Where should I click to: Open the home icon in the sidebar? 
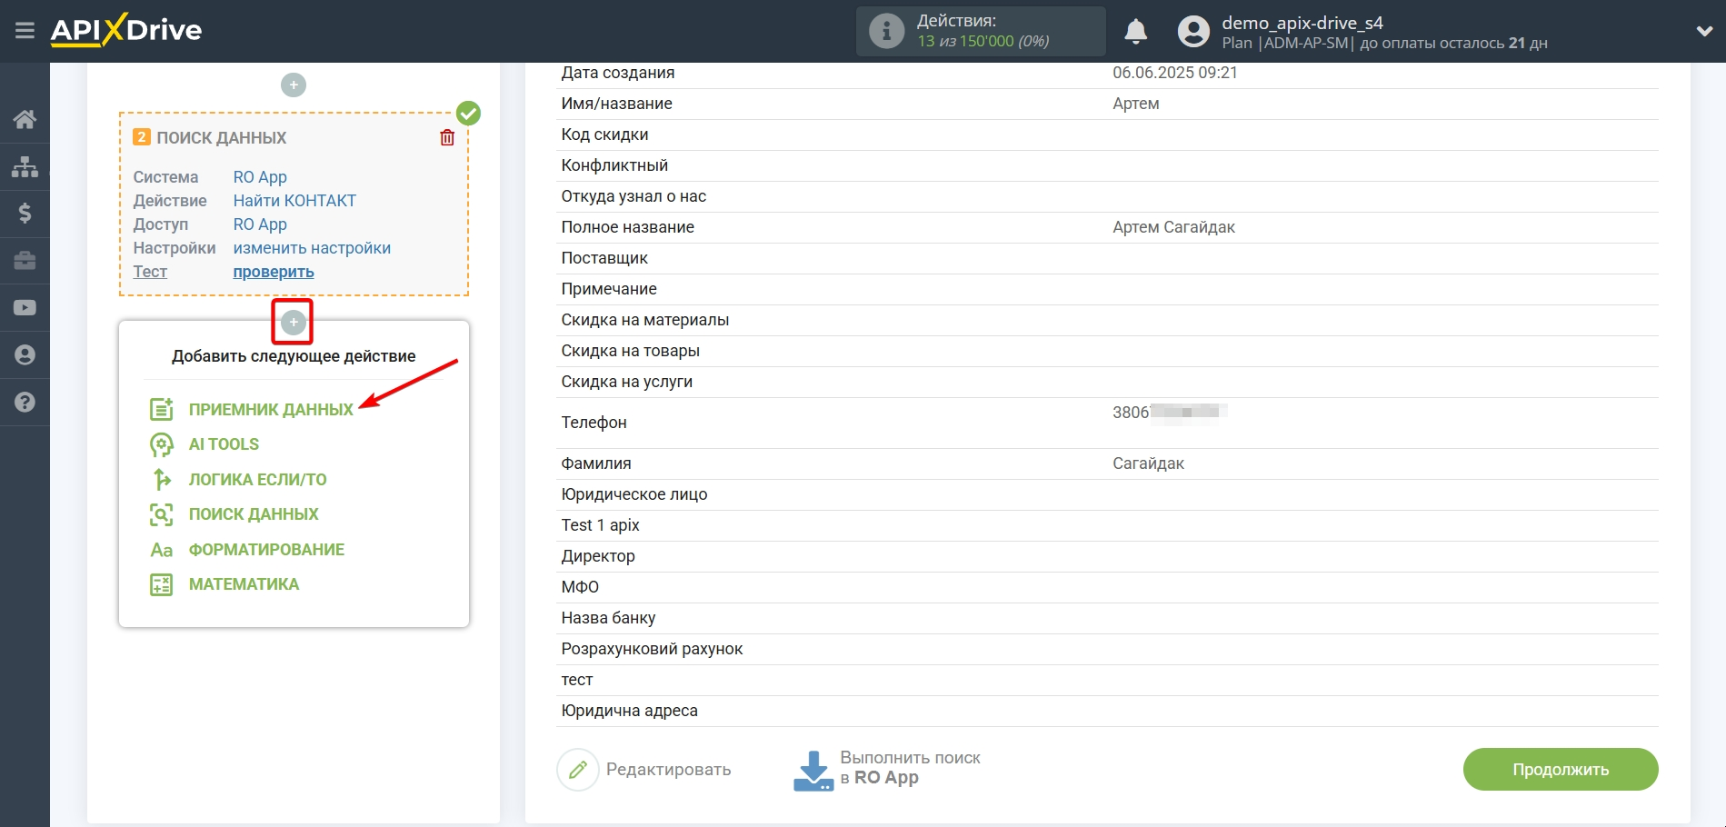tap(25, 119)
